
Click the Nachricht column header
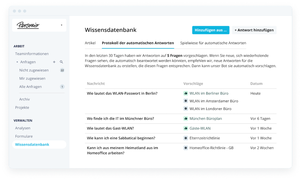96,83
